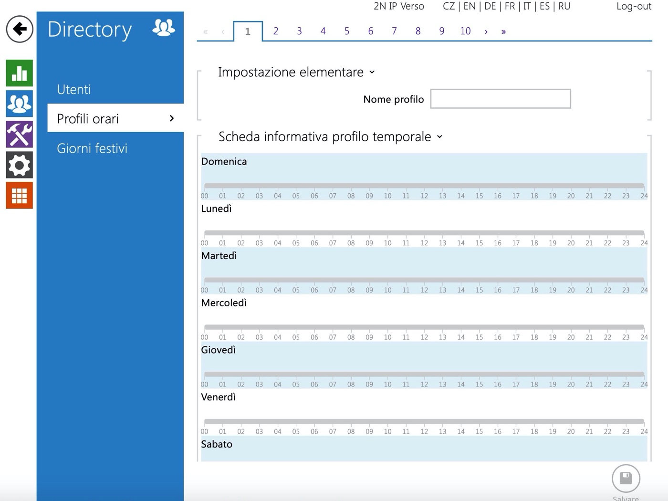Screen dimensions: 668x501
Task: Open the green Status chart icon
Action: [x=20, y=73]
